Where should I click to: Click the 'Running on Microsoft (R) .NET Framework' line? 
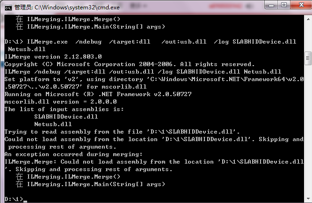(98, 94)
